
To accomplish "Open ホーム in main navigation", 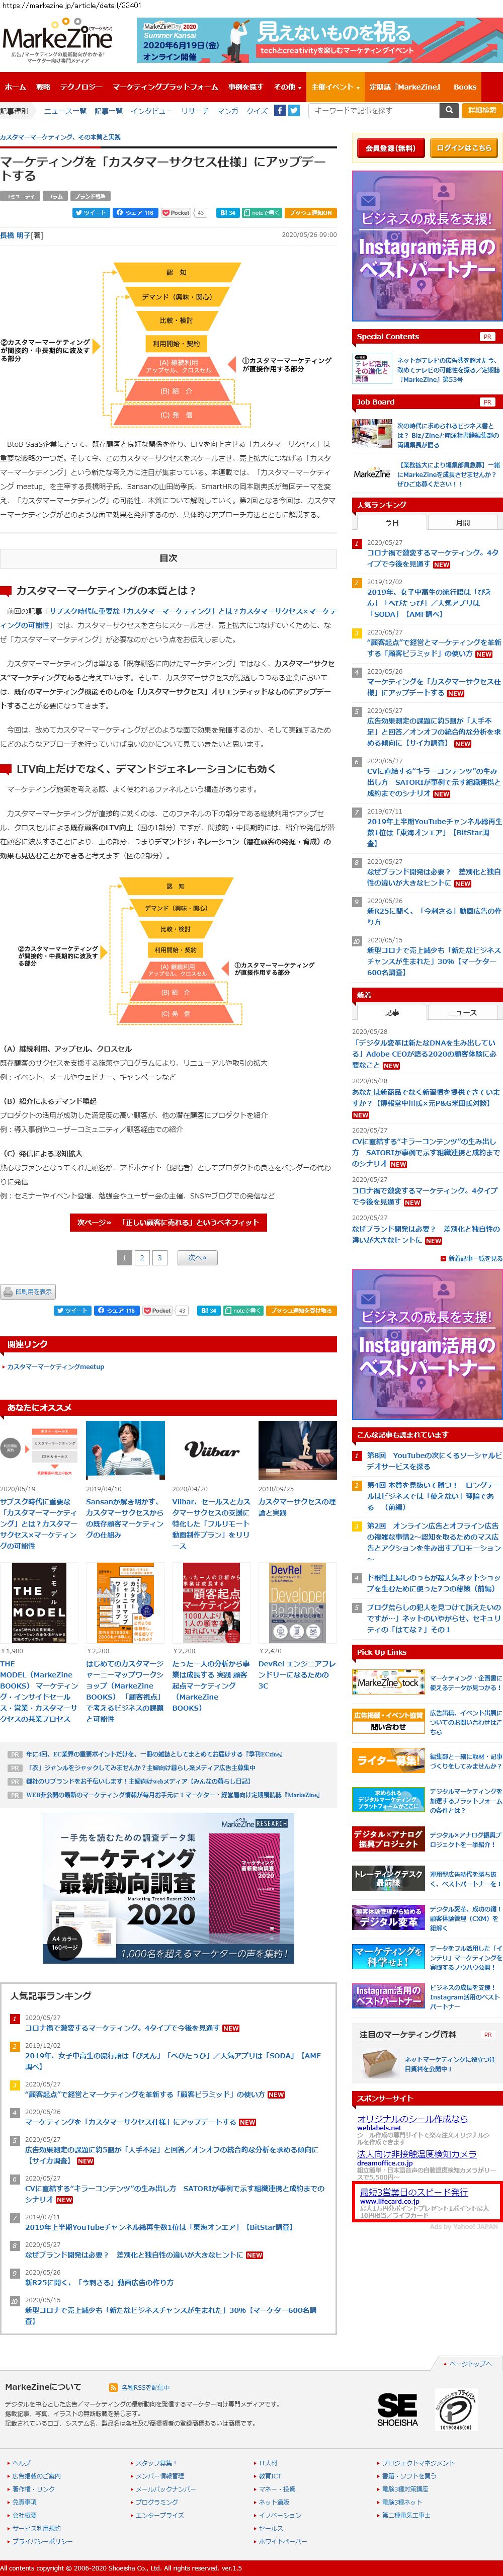I will point(15,87).
